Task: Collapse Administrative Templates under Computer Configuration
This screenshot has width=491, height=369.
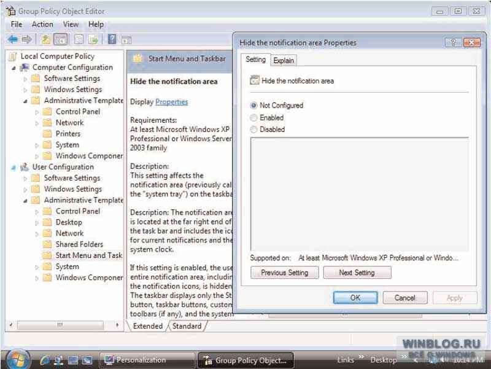Action: [25, 101]
